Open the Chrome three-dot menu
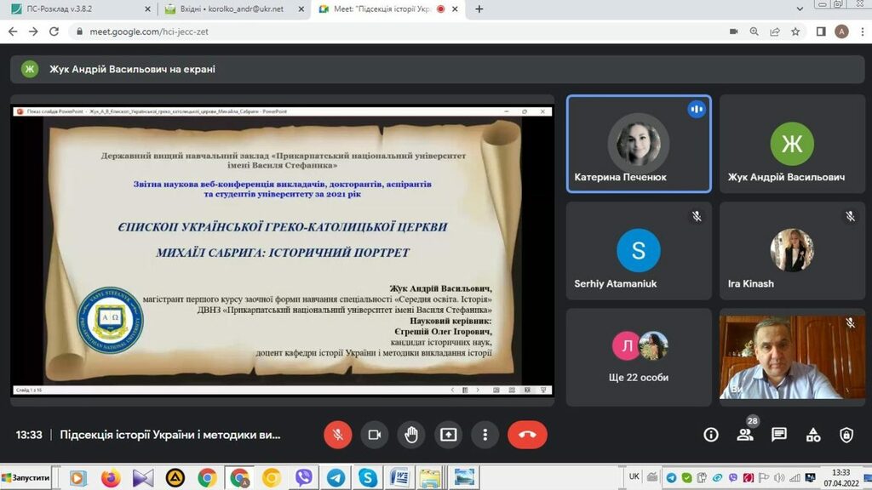Screen dimensions: 872x490 (862, 31)
